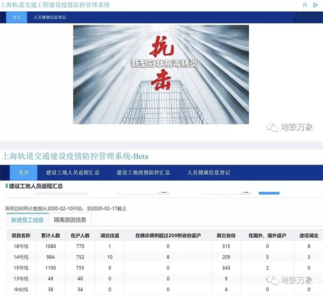The height and width of the screenshot is (295, 323).
Task: Select the 18号线 project name cell
Action: [21, 247]
